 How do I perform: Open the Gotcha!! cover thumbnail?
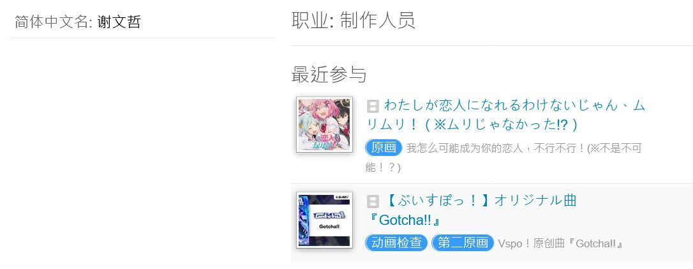coord(324,220)
